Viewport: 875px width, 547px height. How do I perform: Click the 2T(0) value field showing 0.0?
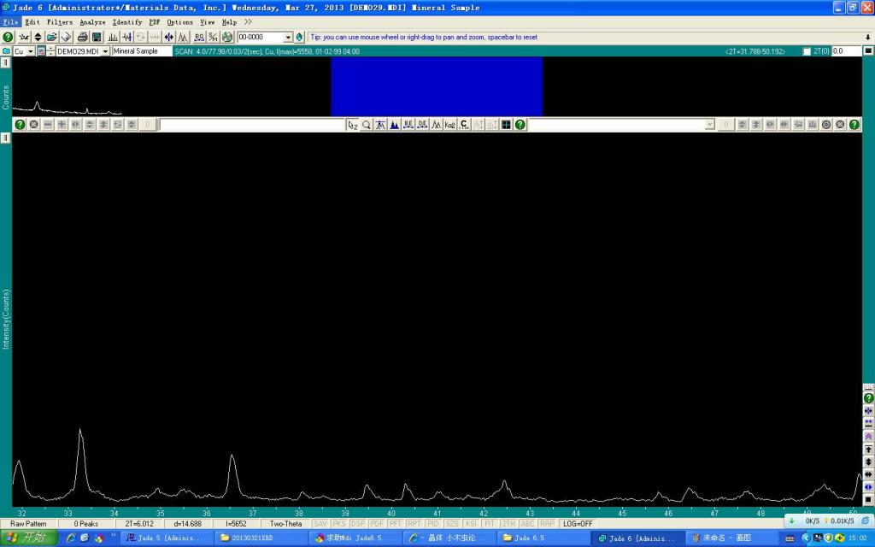[x=846, y=51]
